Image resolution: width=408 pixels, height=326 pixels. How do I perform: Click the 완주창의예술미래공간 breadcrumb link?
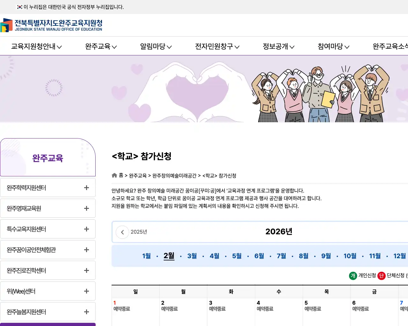point(175,175)
